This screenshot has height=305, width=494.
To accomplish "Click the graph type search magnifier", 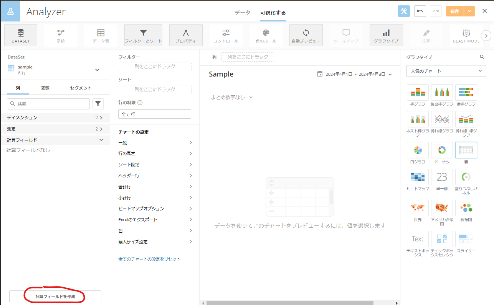I will coord(482,57).
